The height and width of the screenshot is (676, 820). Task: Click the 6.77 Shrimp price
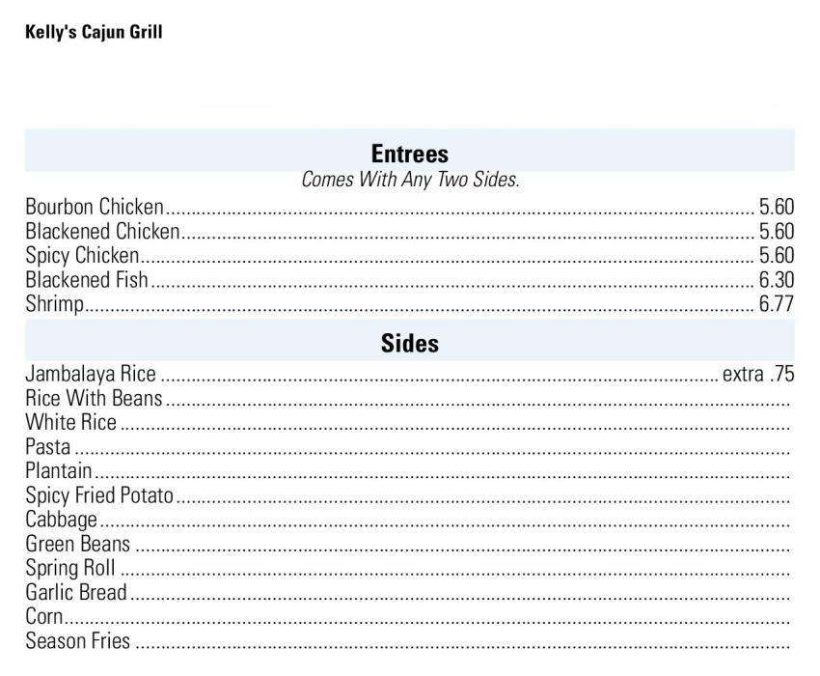coord(776,304)
